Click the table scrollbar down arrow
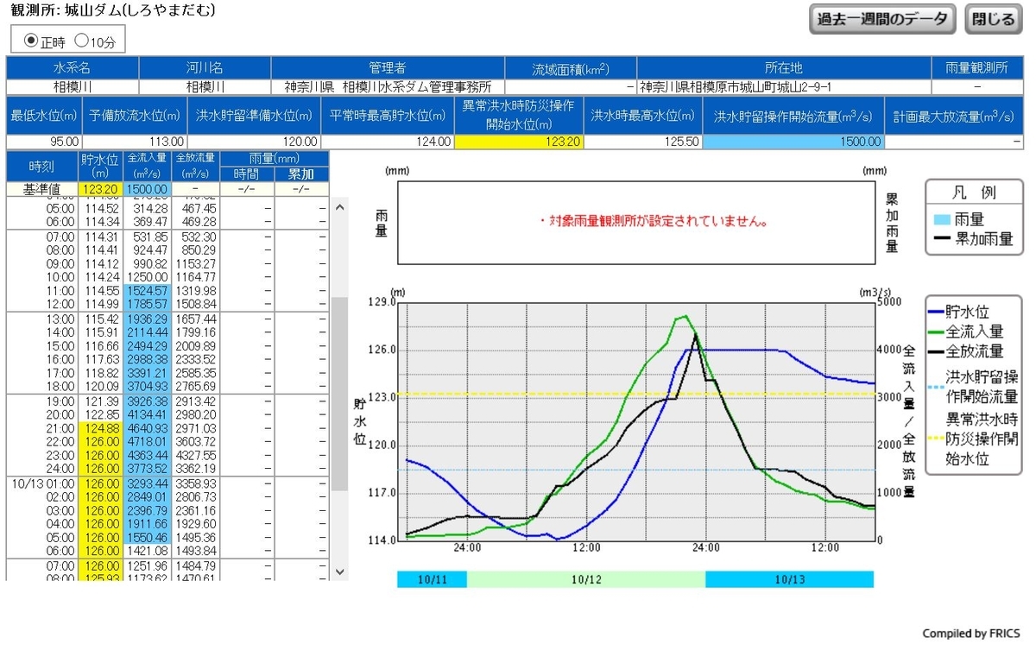 (339, 571)
